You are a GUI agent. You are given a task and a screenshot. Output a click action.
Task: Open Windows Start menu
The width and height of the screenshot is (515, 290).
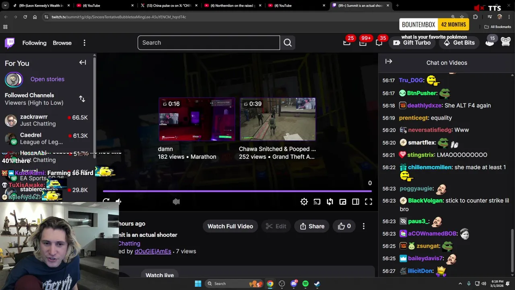click(x=198, y=284)
